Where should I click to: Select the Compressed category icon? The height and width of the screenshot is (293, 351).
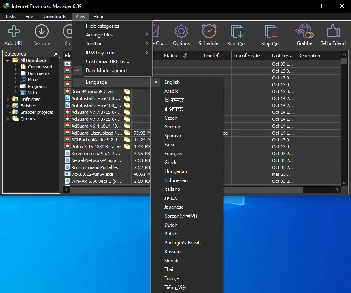(23, 67)
